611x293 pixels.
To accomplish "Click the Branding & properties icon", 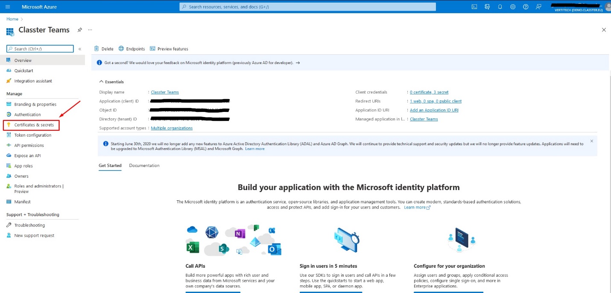I will point(9,104).
